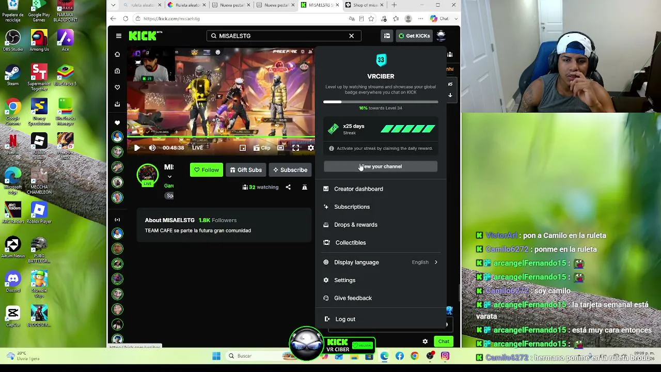Click the browser back arrow
This screenshot has width=661, height=372.
click(x=114, y=19)
